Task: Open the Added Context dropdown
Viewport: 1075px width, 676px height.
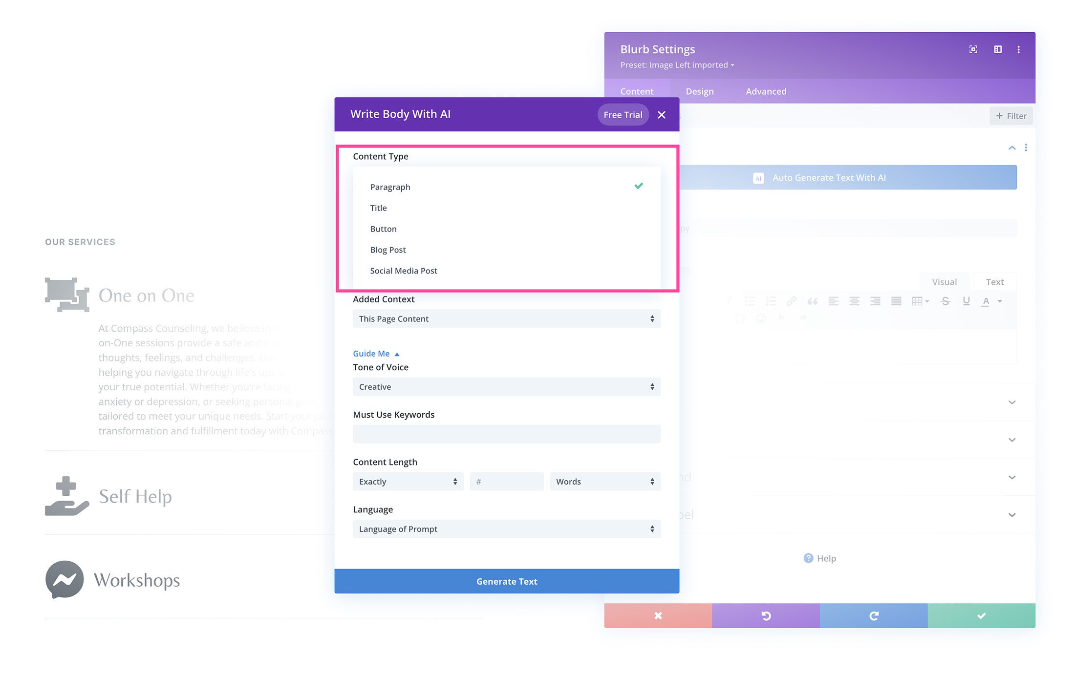Action: point(506,318)
